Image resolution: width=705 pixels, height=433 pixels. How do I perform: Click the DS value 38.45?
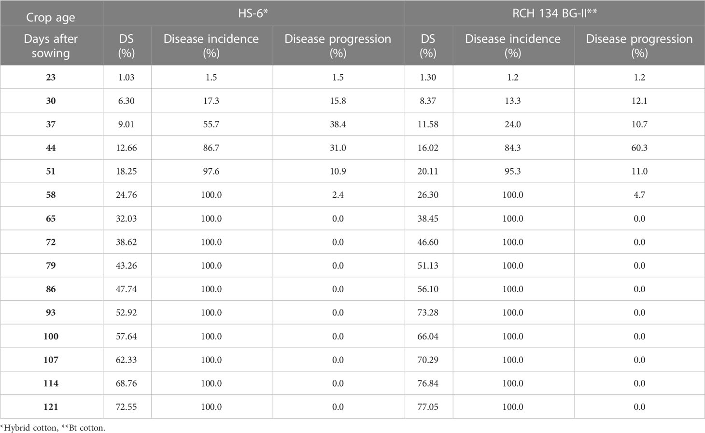pos(428,218)
